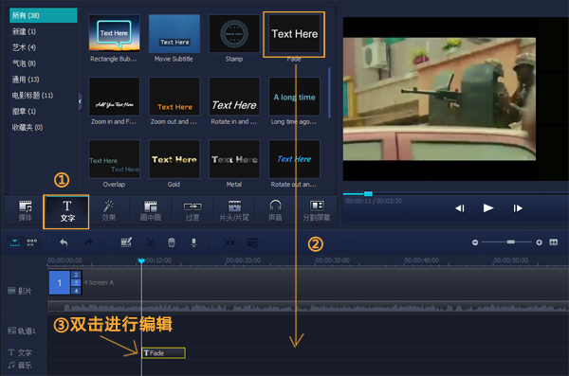569x376 pixels.
Task: Open the 声音 sound tab
Action: pyautogui.click(x=275, y=210)
